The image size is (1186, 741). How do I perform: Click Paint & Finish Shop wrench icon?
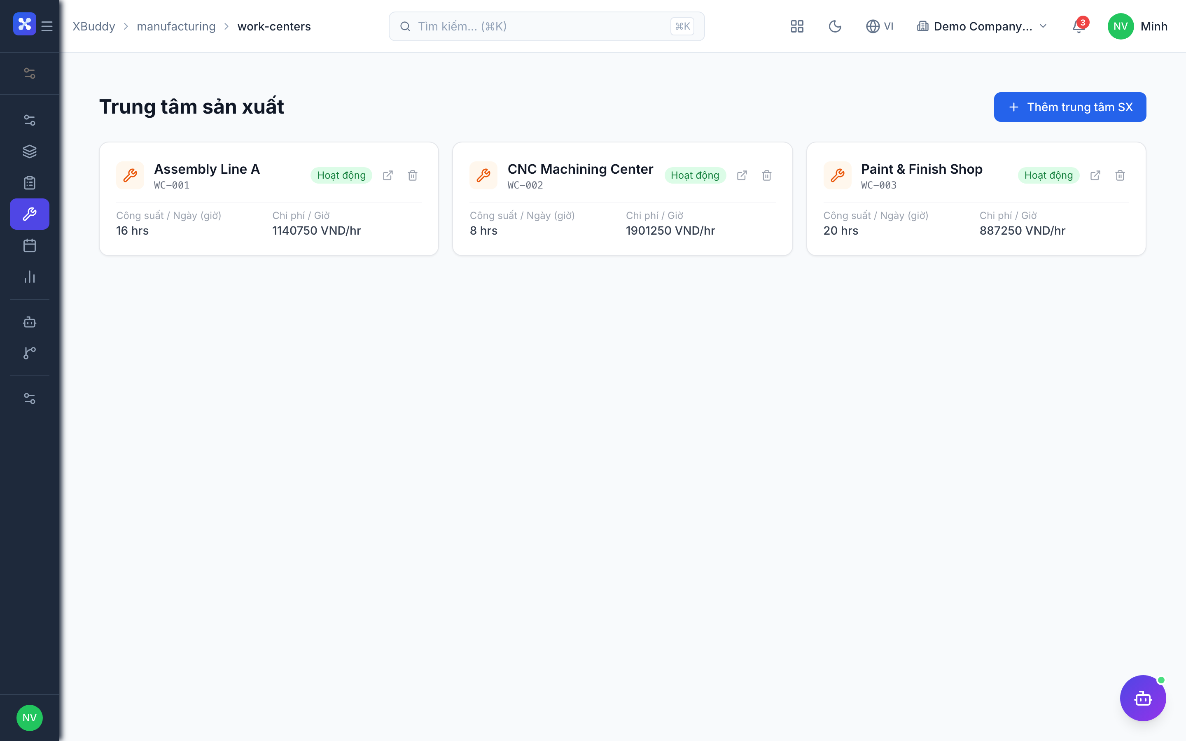(x=837, y=175)
